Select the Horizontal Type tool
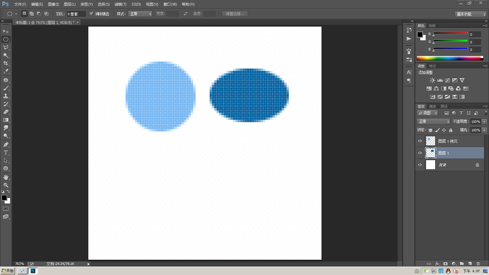 [x=6, y=152]
